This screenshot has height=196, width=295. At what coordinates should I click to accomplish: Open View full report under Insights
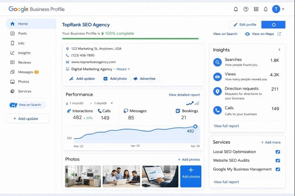click(226, 126)
